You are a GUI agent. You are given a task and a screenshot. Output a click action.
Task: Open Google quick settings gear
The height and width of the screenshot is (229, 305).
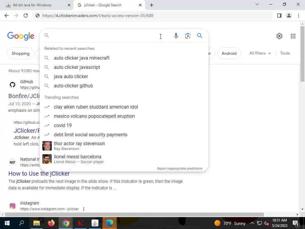(x=279, y=36)
